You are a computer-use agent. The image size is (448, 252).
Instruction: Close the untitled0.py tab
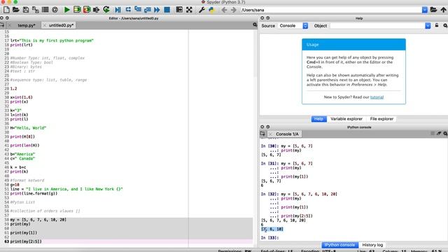45,25
